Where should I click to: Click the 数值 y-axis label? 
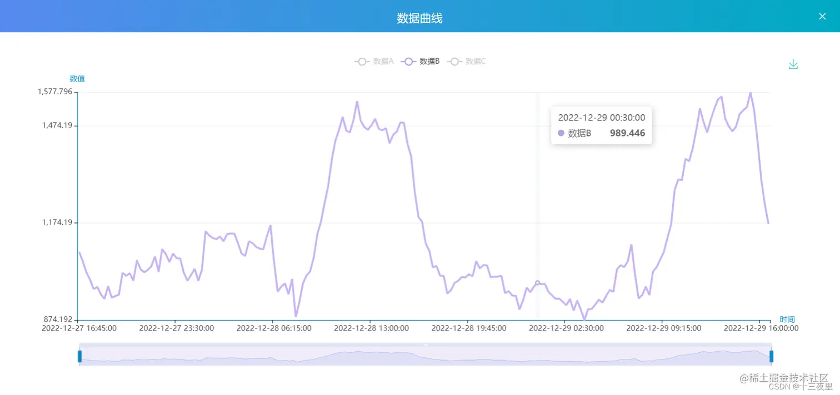click(x=77, y=78)
